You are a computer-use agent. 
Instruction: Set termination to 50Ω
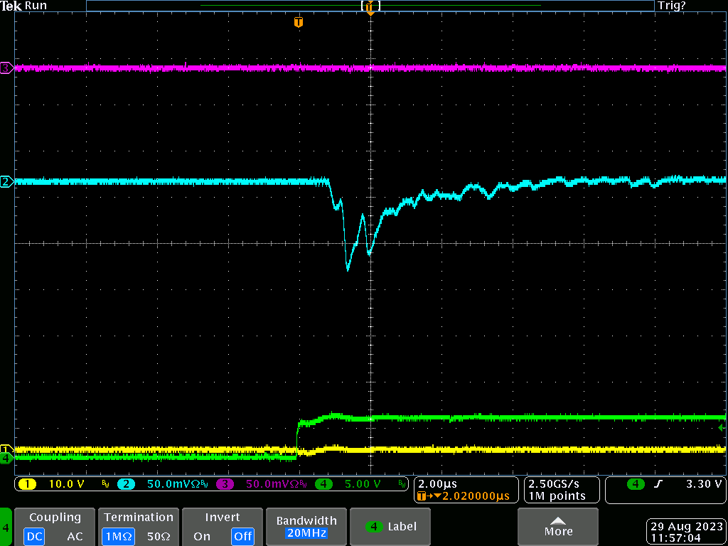coord(159,536)
